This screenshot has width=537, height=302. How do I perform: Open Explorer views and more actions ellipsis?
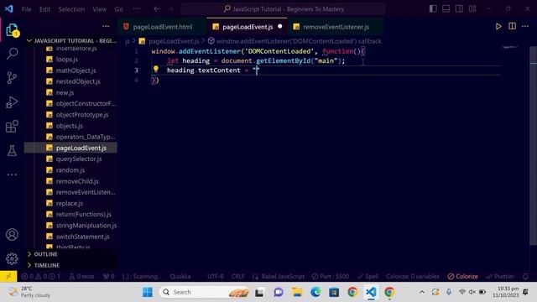(x=106, y=26)
